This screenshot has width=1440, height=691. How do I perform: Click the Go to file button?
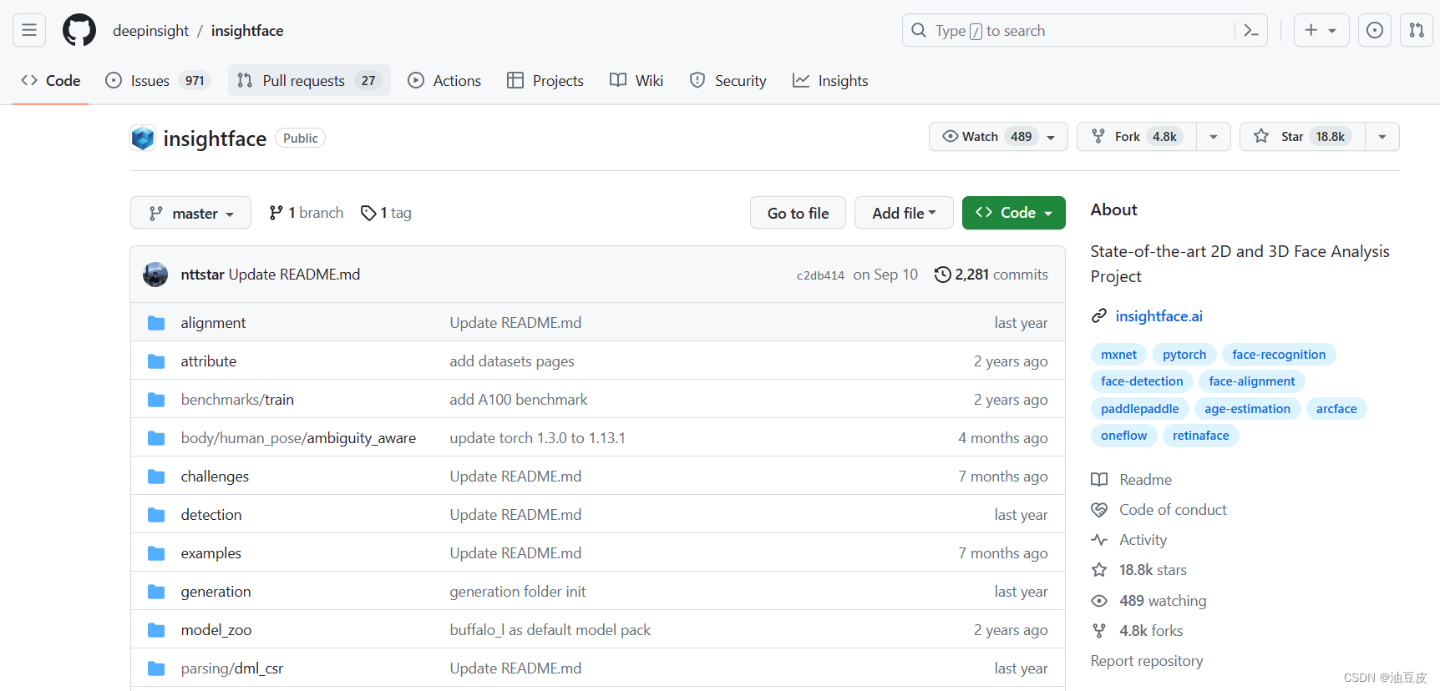coord(798,213)
